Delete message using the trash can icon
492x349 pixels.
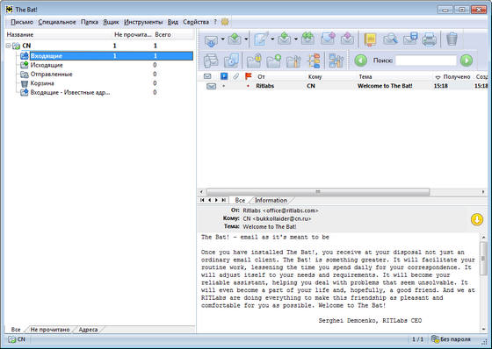click(452, 39)
